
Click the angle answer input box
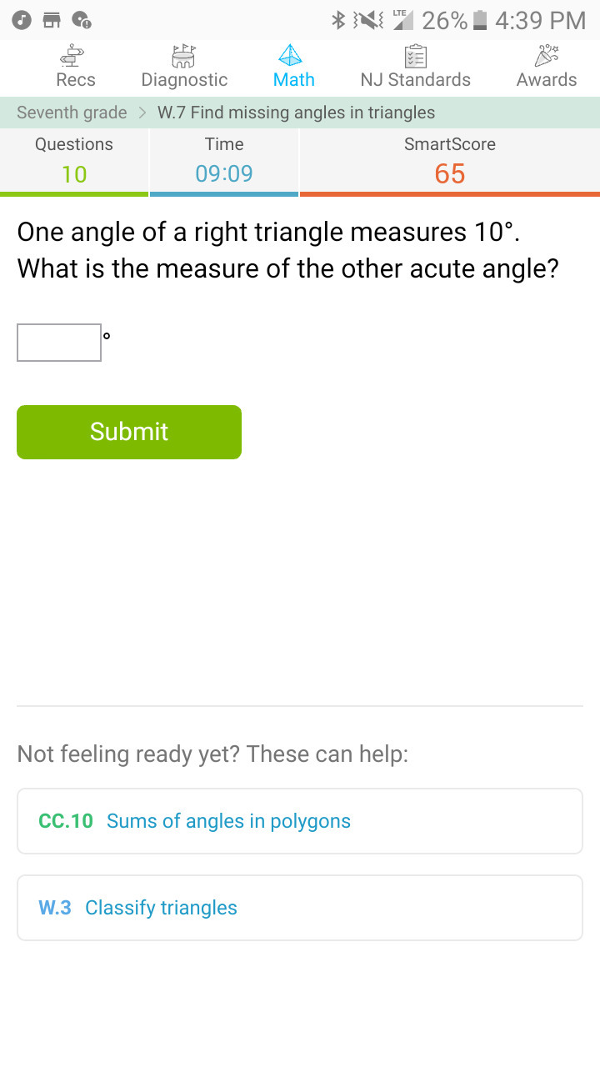pos(59,343)
